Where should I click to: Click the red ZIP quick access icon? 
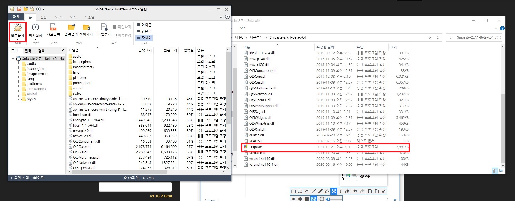coord(19,9)
